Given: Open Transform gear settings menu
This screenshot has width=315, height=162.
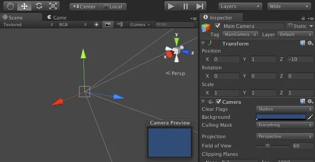Looking at the screenshot, I should [x=311, y=43].
